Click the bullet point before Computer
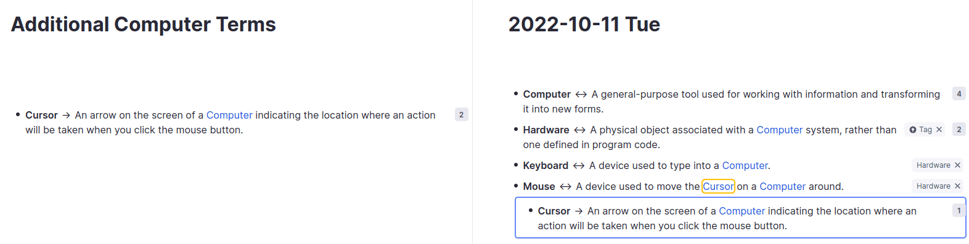The image size is (969, 244). [516, 94]
